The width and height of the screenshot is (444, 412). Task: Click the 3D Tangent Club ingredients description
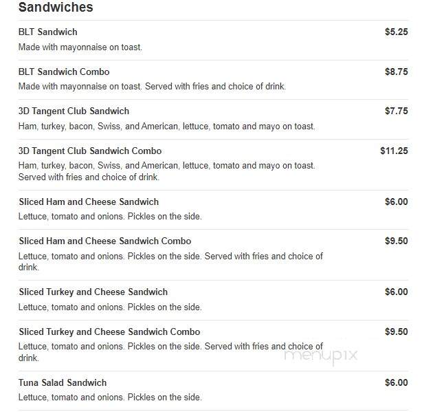coord(167,126)
